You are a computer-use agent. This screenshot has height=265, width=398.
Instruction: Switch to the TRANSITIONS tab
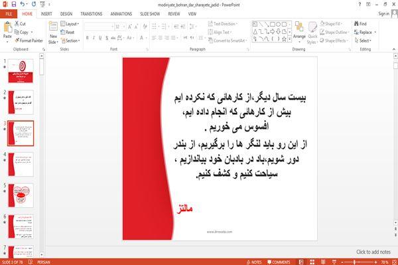pos(92,14)
